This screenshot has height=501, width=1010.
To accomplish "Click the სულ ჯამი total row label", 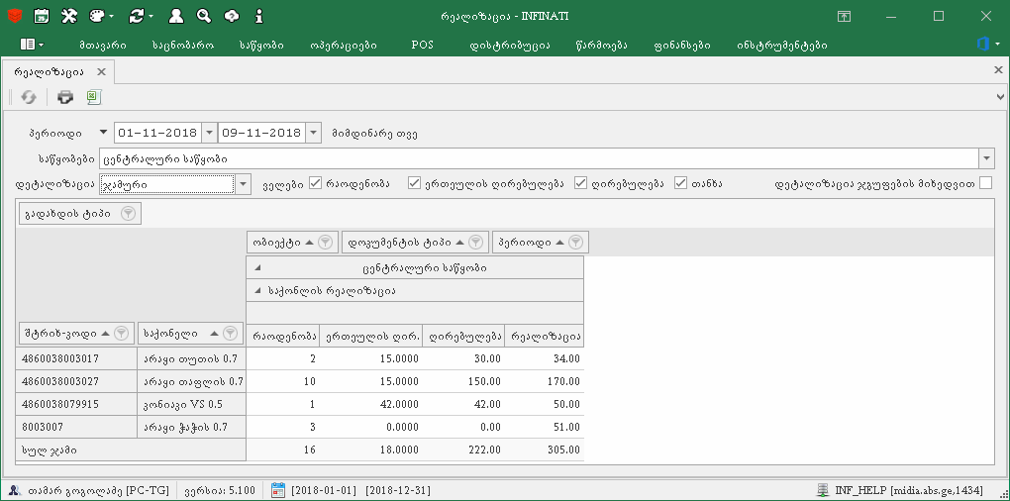I will click(x=131, y=451).
